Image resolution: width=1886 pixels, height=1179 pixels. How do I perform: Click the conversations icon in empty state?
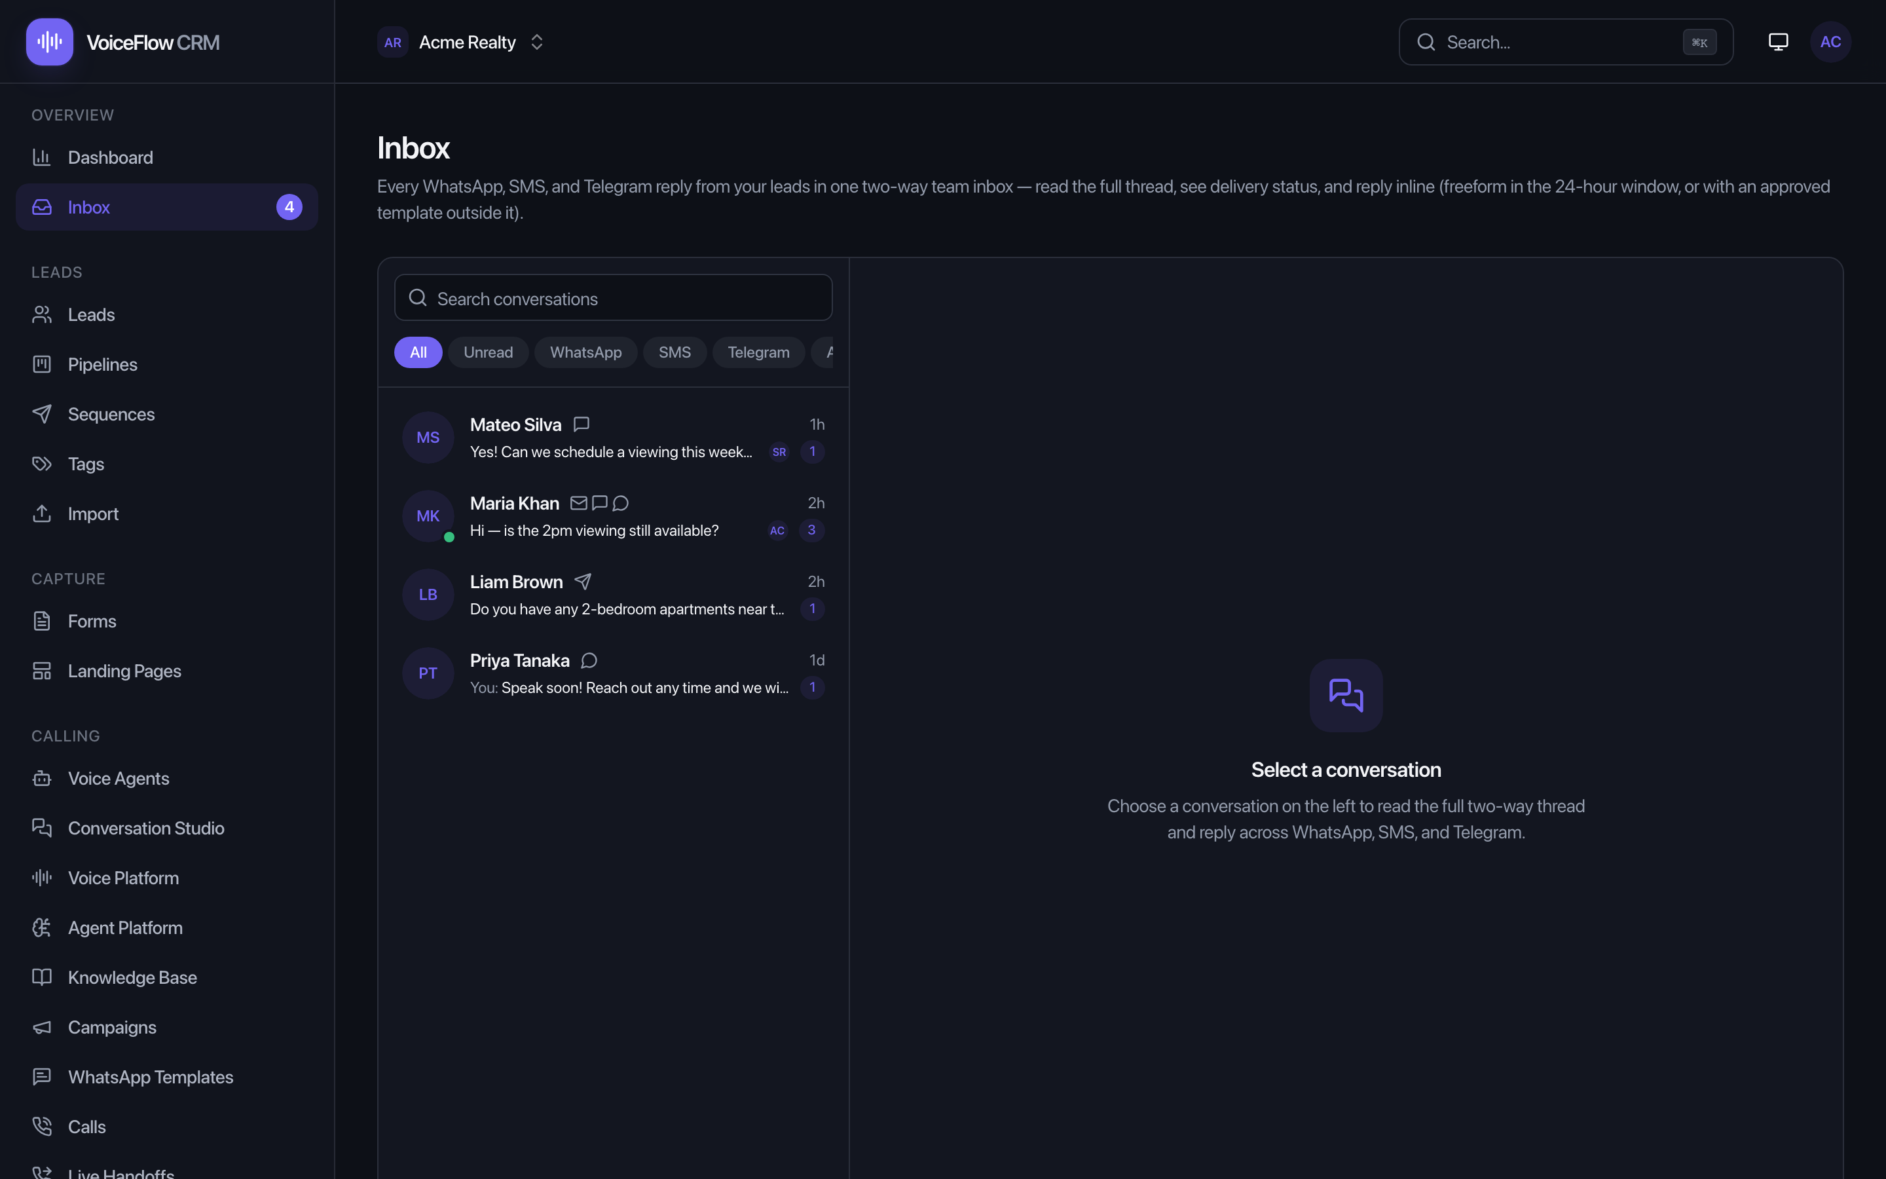click(1346, 696)
